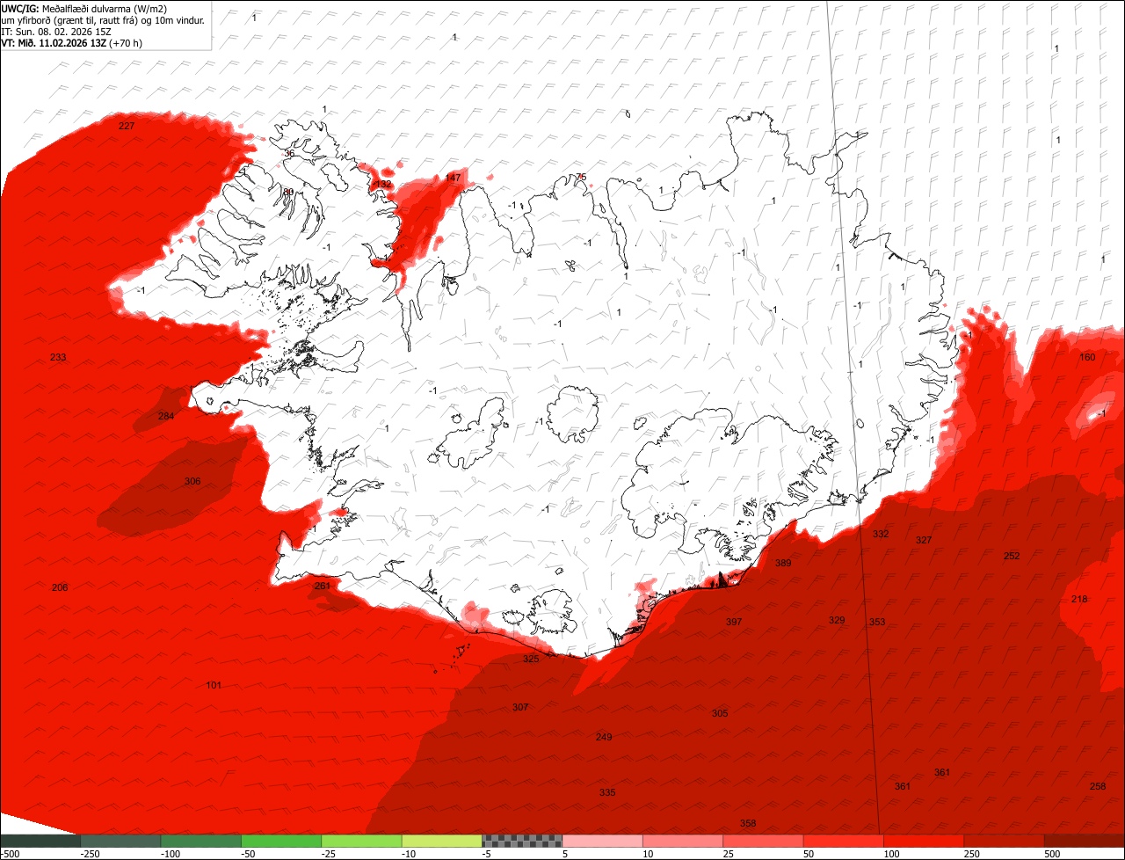Click the checkered swatch between -5 and 5
This screenshot has width=1125, height=860.
(x=522, y=841)
